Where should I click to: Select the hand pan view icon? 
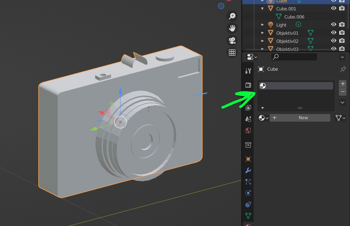click(232, 28)
